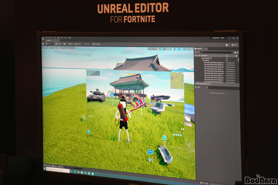This screenshot has height=185, width=278.
Task: Open the Output Log button
Action: 55,166
